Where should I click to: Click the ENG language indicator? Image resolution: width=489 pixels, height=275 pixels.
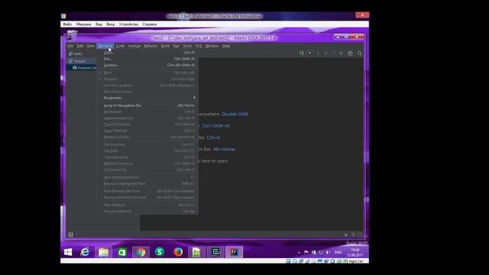(338, 252)
